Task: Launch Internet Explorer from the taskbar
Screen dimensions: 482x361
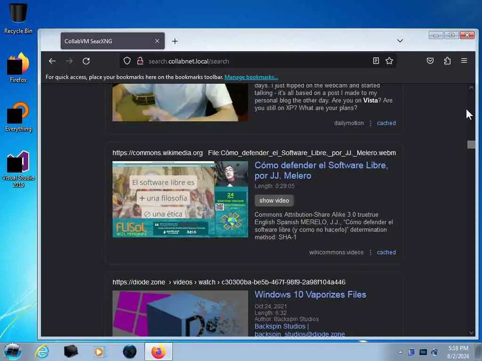Action: (42, 352)
